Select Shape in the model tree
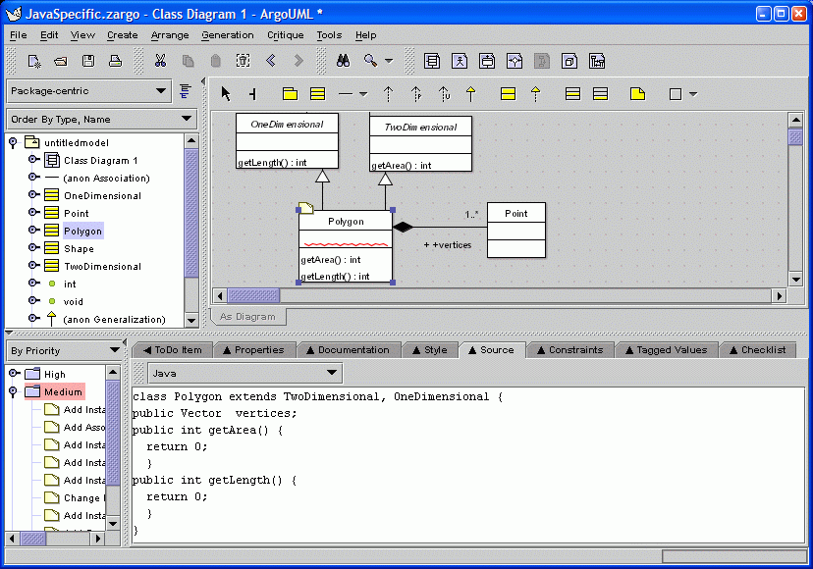The width and height of the screenshot is (813, 569). click(x=79, y=249)
